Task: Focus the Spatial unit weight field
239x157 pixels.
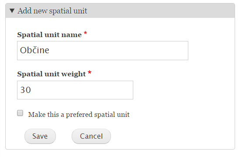Action: pos(75,90)
